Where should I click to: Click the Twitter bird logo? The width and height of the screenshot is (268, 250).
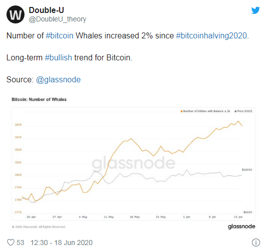[x=255, y=10]
